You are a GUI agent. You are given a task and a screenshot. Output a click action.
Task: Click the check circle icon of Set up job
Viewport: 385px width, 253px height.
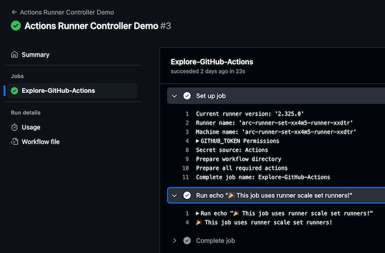pos(187,96)
